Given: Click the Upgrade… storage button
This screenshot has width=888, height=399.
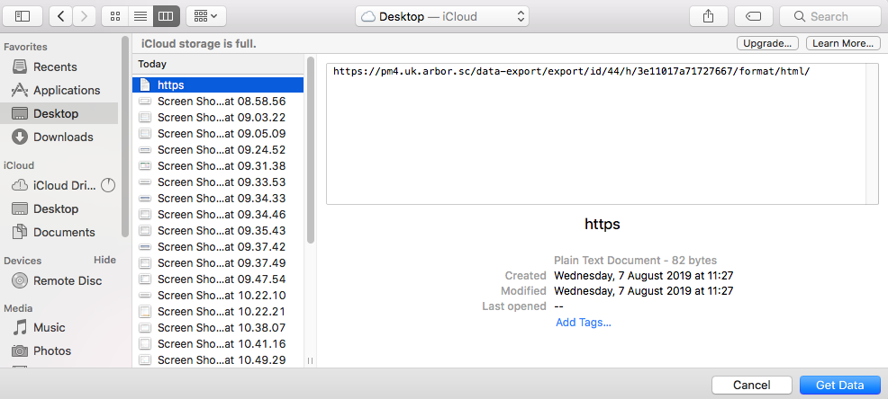Looking at the screenshot, I should pos(767,43).
